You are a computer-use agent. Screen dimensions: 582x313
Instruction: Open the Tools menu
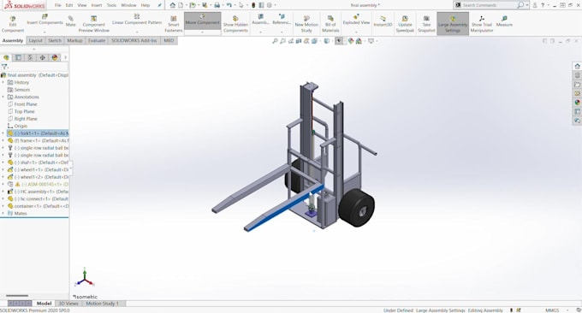coord(111,5)
